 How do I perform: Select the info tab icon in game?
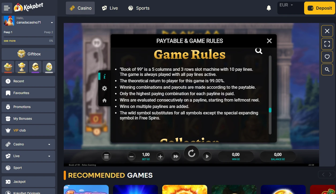[x=104, y=76]
